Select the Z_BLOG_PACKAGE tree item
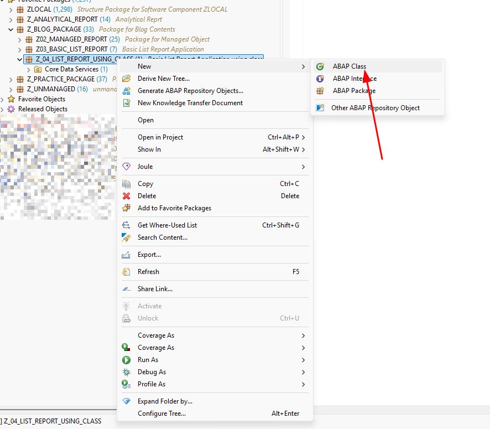The height and width of the screenshot is (429, 490). (x=54, y=29)
